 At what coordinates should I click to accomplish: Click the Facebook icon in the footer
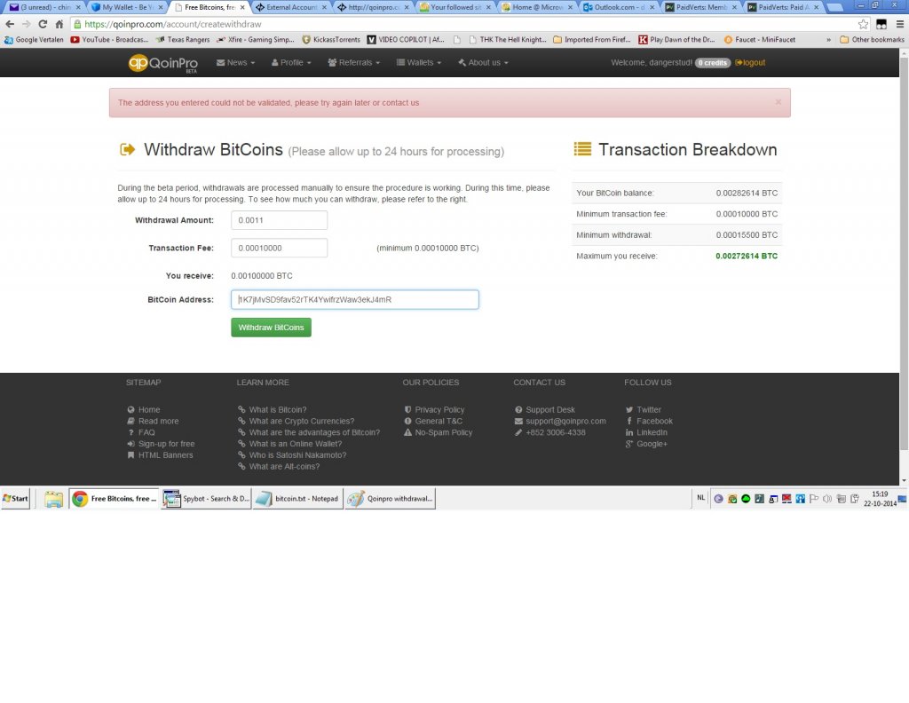tap(629, 421)
